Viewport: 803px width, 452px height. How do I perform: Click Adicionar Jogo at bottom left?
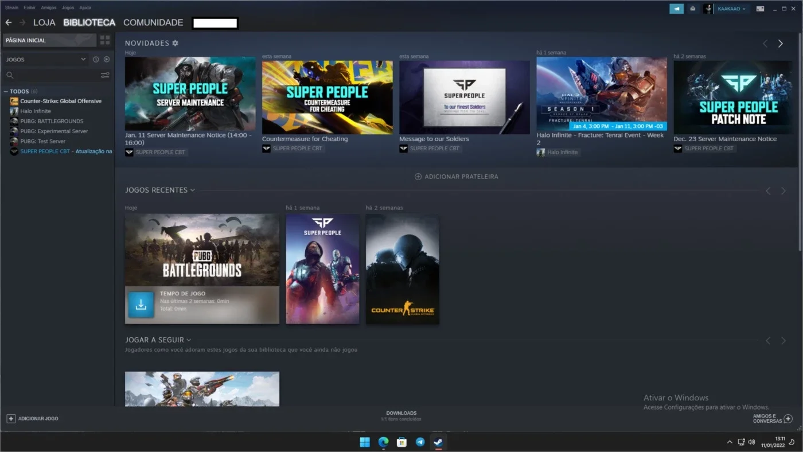point(33,419)
